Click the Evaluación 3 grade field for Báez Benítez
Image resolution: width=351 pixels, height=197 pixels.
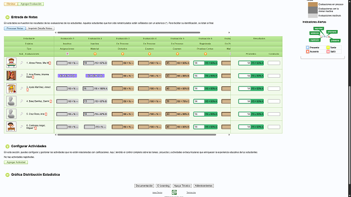[117, 101]
